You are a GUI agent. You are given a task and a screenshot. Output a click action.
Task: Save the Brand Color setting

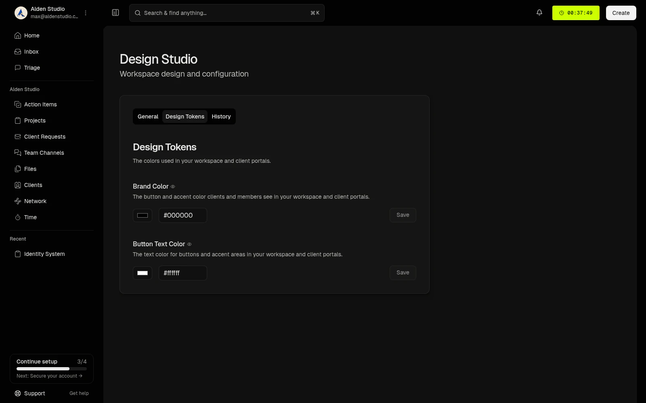tap(403, 215)
